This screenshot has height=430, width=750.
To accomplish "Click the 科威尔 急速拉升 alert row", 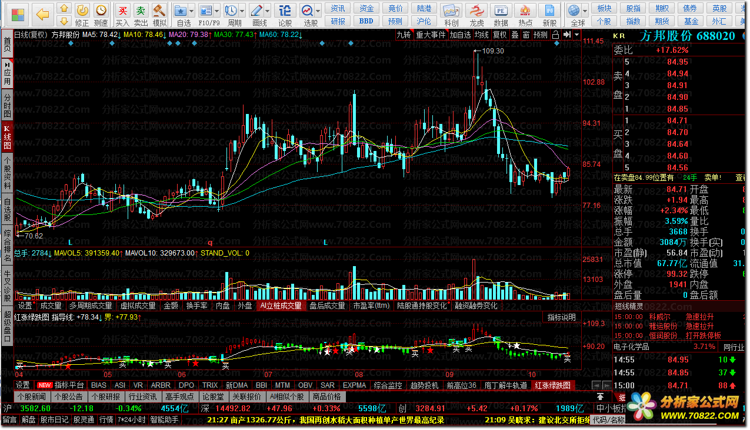I will [679, 316].
